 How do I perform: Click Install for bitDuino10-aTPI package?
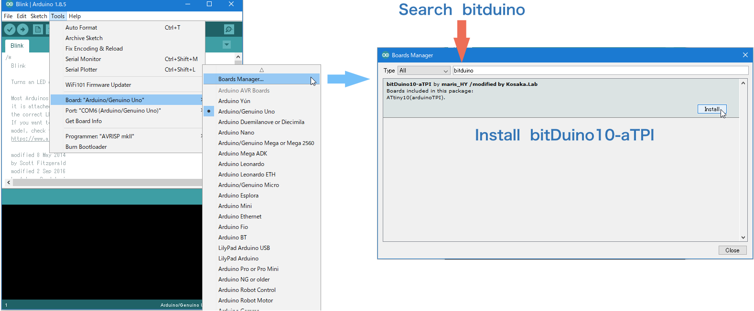[711, 109]
